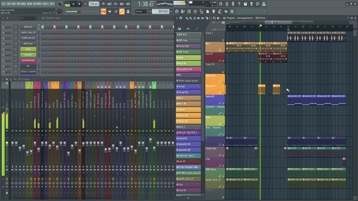358x201 pixels.
Task: Click the microphone recording icon
Action: pyautogui.click(x=233, y=4)
